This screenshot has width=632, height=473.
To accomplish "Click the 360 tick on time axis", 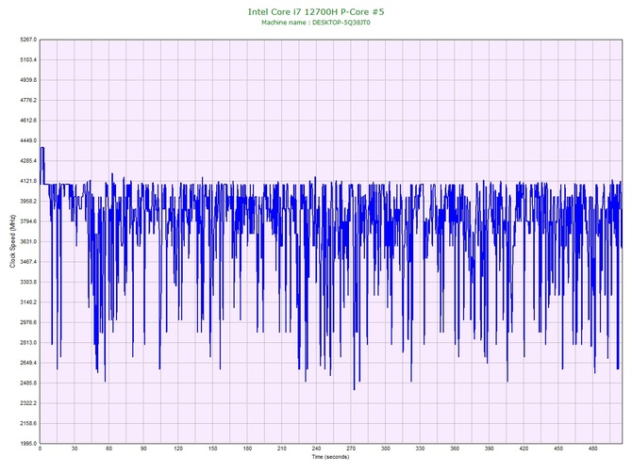I will pyautogui.click(x=455, y=449).
